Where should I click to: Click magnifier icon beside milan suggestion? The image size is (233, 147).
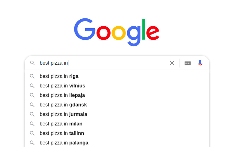[x=32, y=124]
